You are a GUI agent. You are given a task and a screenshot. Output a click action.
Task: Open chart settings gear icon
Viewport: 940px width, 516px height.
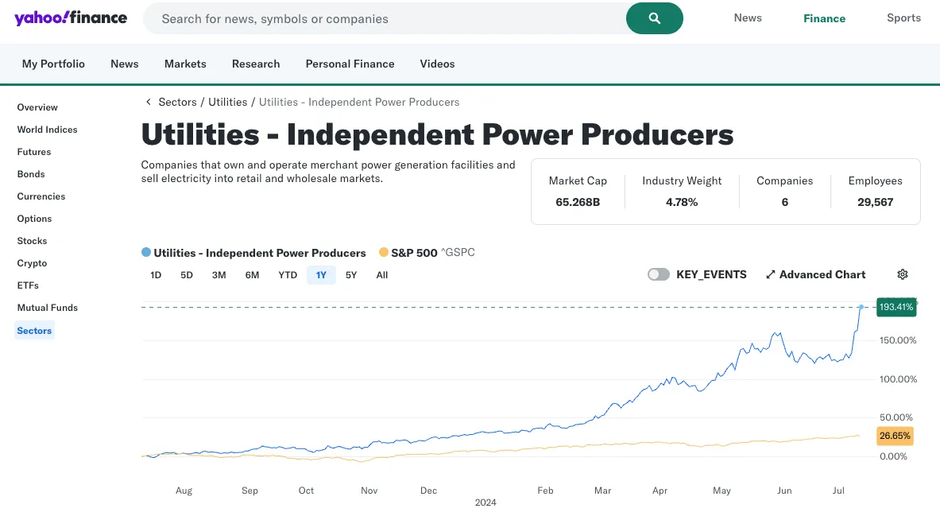coord(902,274)
